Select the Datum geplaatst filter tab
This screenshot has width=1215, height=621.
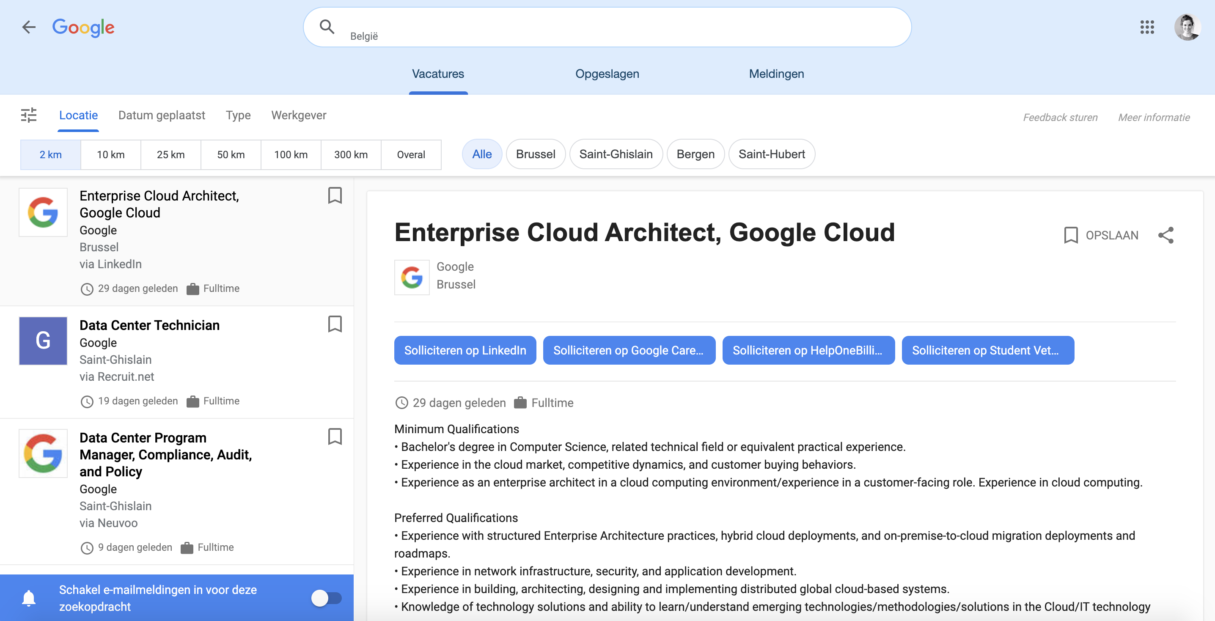[162, 115]
